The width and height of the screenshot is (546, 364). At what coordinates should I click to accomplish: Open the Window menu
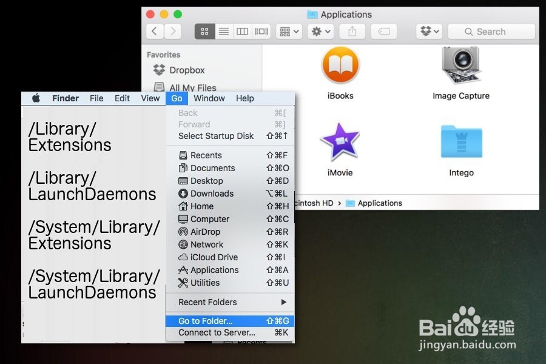coord(209,98)
